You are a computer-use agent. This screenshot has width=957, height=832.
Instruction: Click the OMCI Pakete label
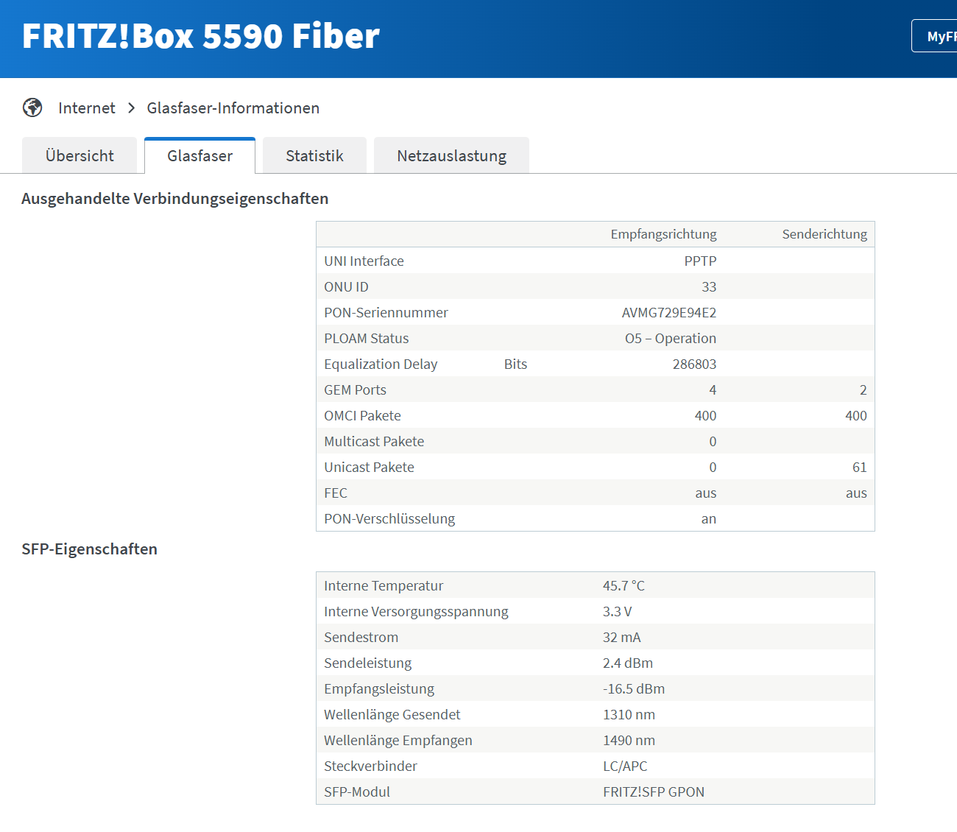[x=362, y=416]
